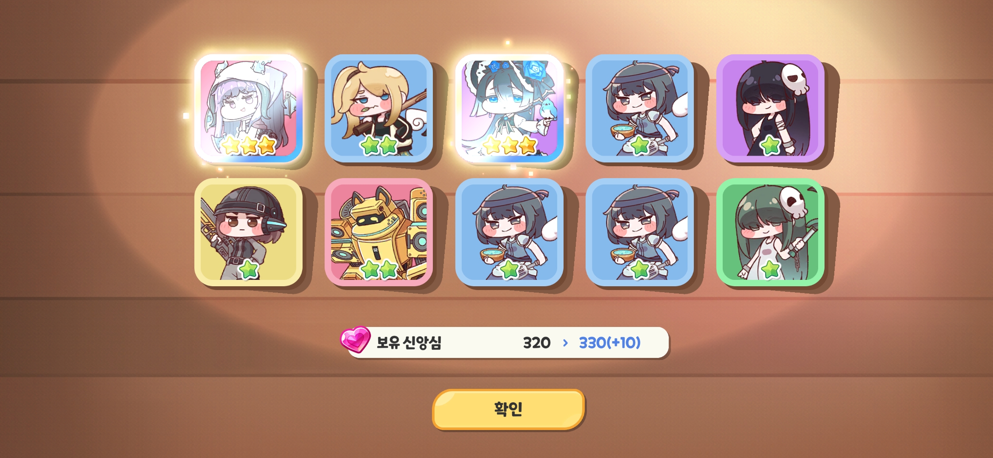Screen dimensions: 993x458
Task: Tap the purple card with skull girl
Action: tap(770, 108)
